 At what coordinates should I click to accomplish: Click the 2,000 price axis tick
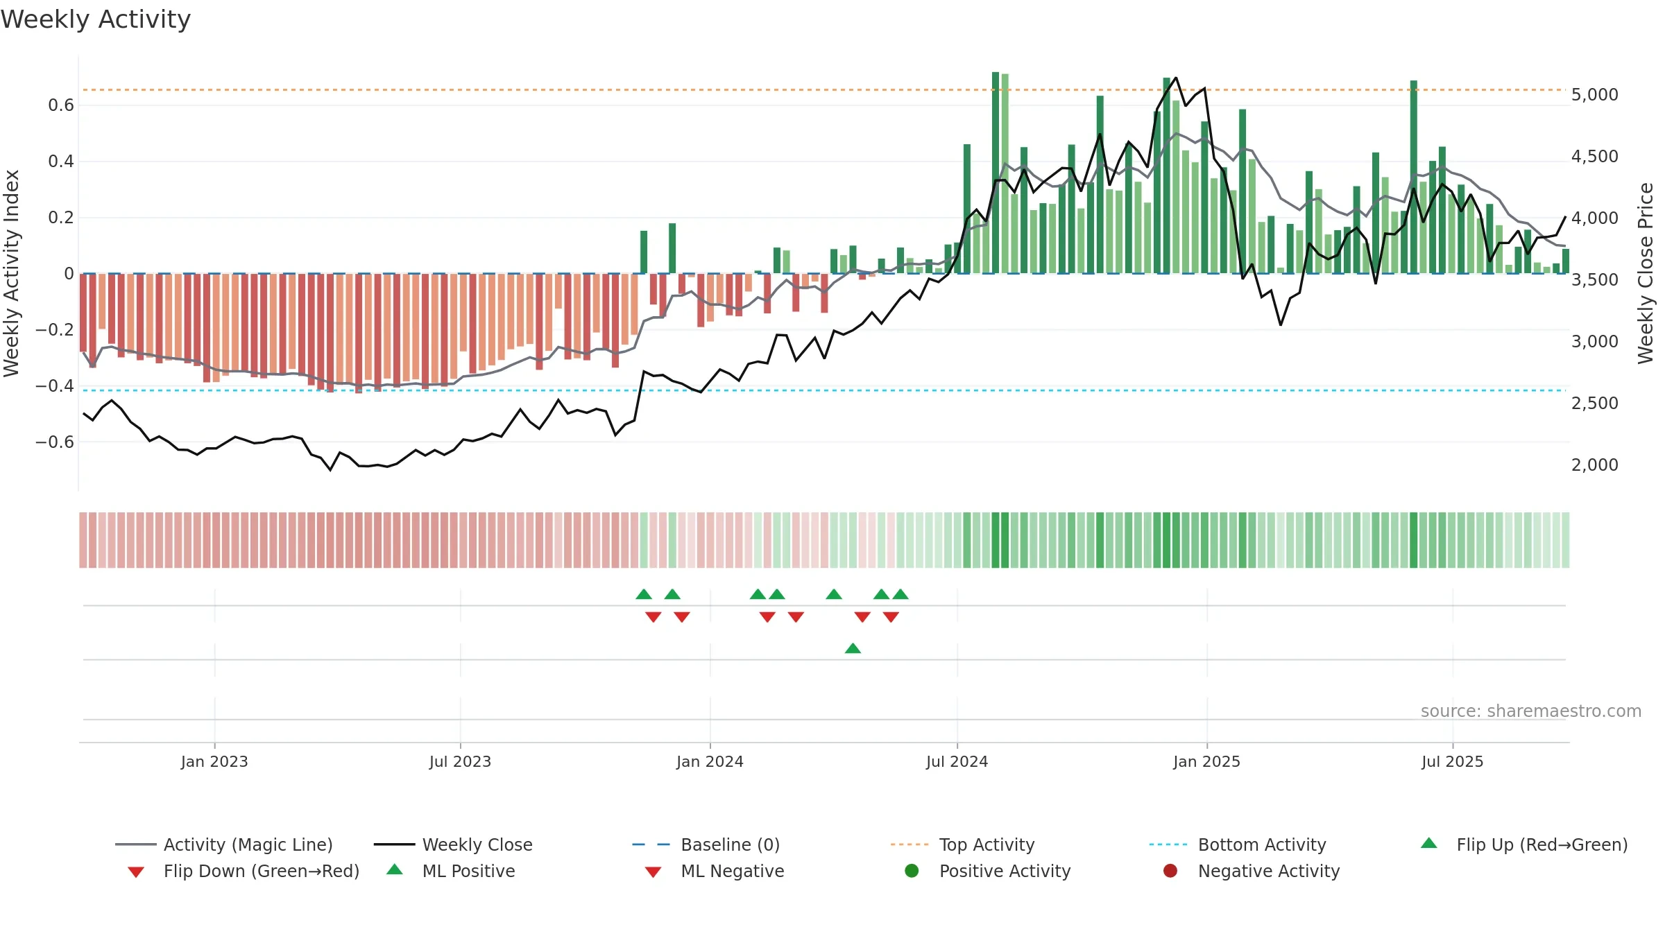click(x=1594, y=465)
